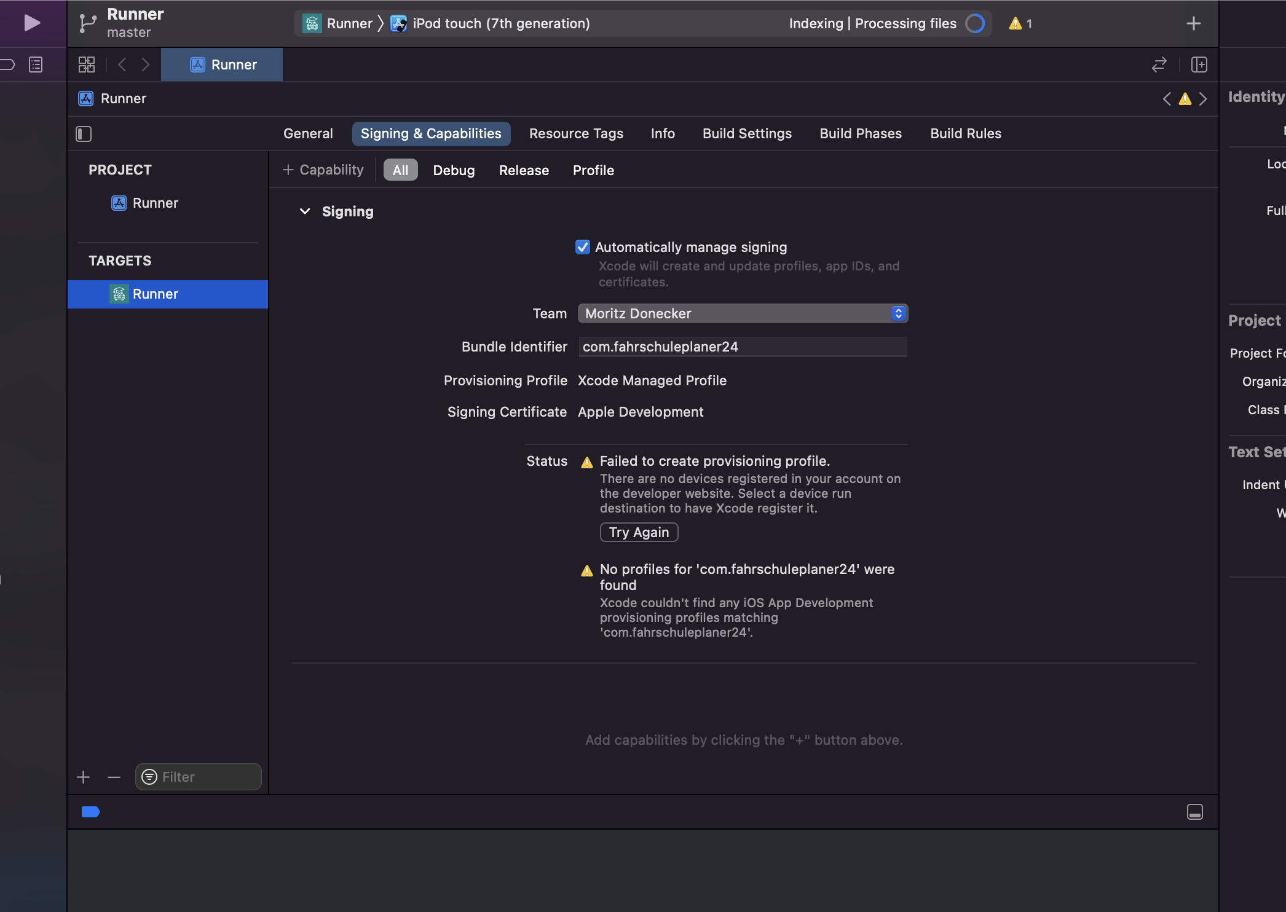Click the minus icon to remove a target
Viewport: 1286px width, 912px height.
click(114, 777)
